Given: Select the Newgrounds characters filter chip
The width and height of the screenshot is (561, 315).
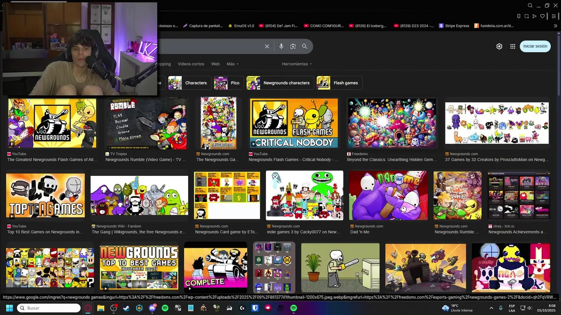Looking at the screenshot, I should [x=279, y=83].
